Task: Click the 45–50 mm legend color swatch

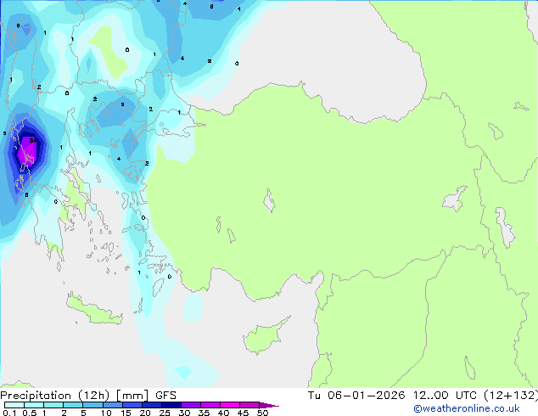Action: click(x=249, y=405)
